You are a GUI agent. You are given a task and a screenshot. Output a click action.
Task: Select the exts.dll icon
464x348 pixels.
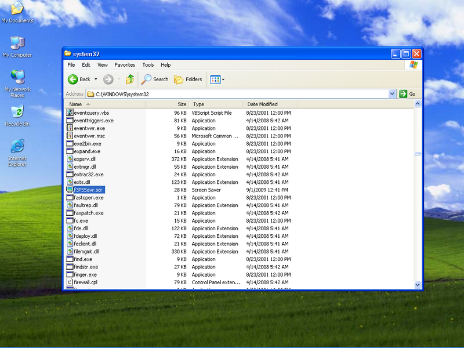(x=70, y=182)
